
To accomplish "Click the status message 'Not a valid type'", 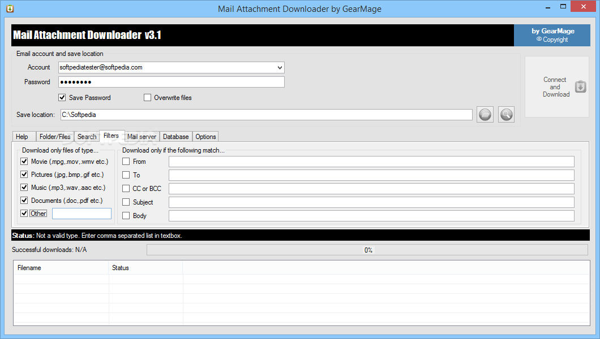I will [x=109, y=236].
